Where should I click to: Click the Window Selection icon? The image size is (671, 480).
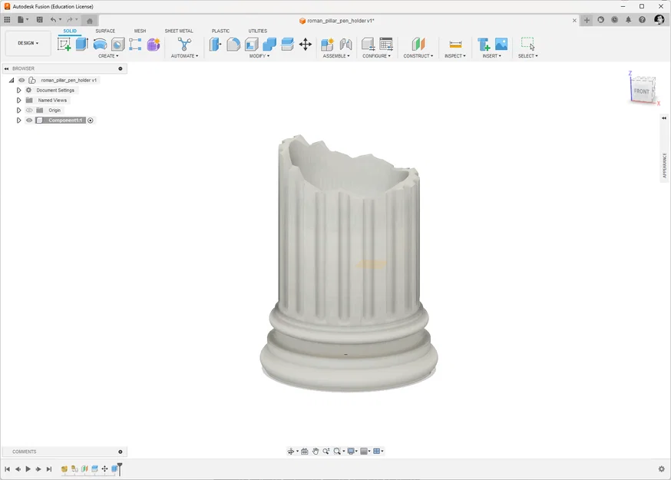pos(528,44)
